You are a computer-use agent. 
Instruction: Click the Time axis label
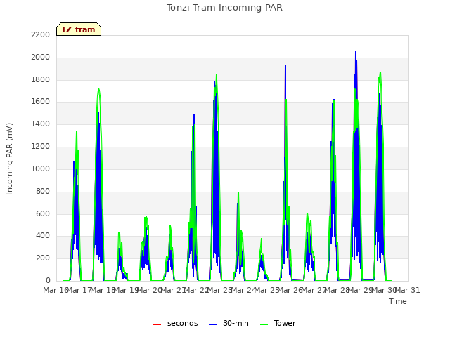(x=398, y=301)
